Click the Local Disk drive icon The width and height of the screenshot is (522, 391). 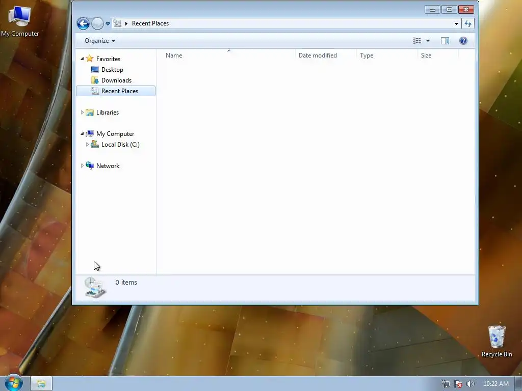95,144
